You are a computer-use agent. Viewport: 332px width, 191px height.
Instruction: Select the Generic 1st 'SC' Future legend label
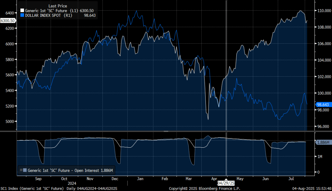coord(46,11)
